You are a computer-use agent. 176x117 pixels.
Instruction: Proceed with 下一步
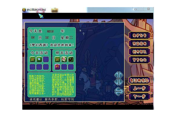coord(140,97)
